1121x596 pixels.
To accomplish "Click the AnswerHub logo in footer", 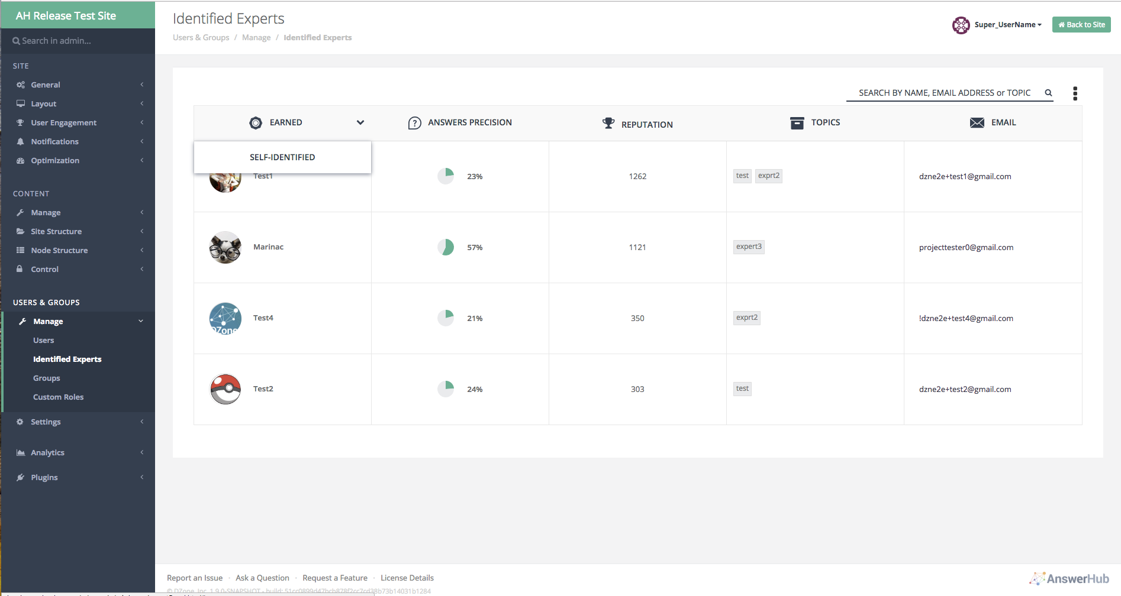I will (1069, 578).
